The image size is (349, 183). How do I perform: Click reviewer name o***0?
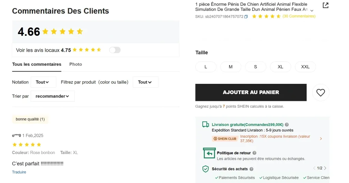pos(16,136)
